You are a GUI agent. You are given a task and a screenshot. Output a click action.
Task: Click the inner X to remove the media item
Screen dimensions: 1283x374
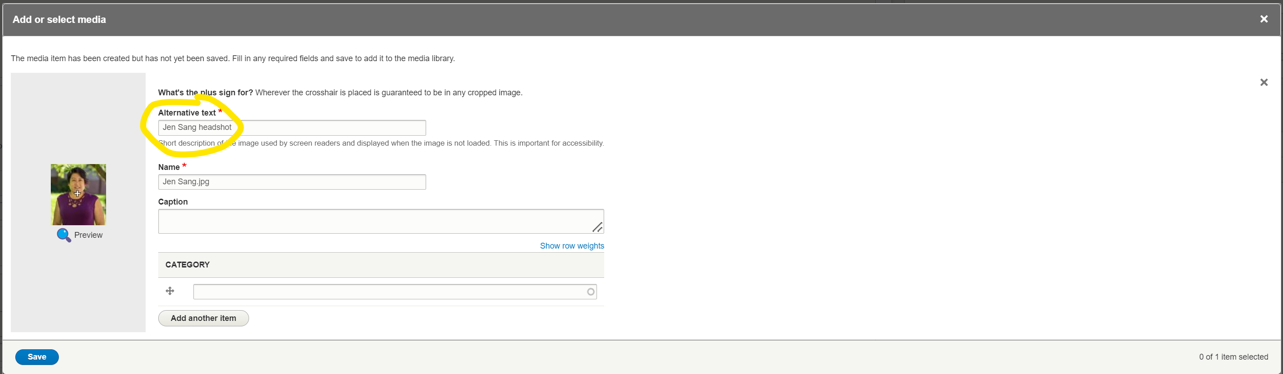(x=1264, y=82)
